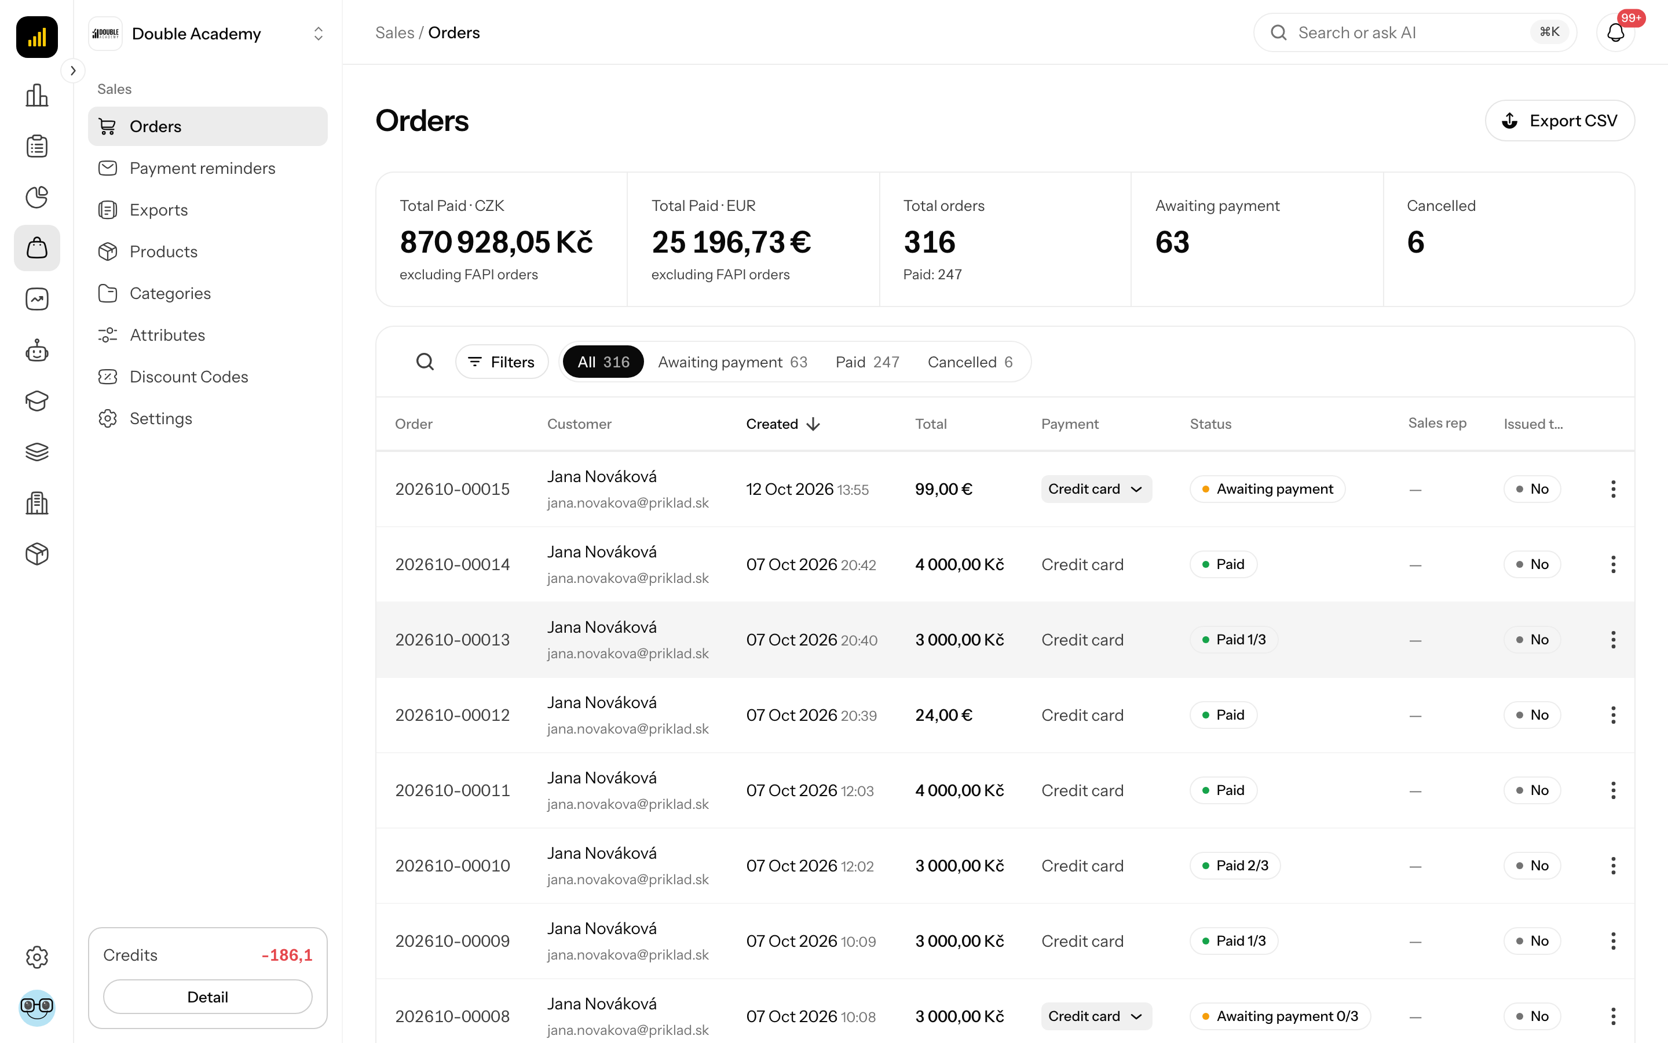Click the No issued badge for order 202610-00014
The height and width of the screenshot is (1043, 1668).
pyautogui.click(x=1531, y=564)
